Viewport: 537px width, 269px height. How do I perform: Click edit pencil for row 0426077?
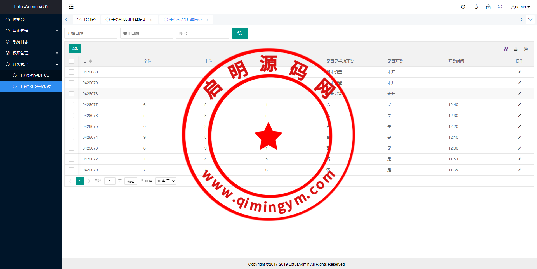pos(519,105)
